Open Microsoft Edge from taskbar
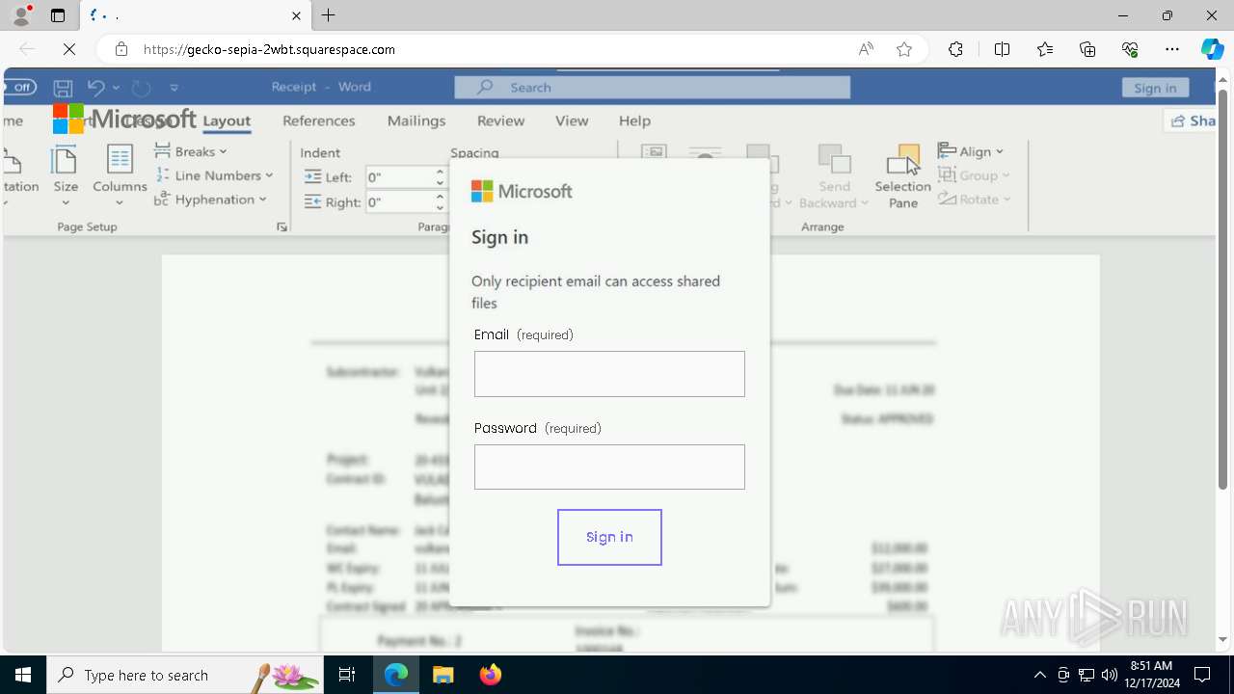This screenshot has height=694, width=1234. pos(396,675)
